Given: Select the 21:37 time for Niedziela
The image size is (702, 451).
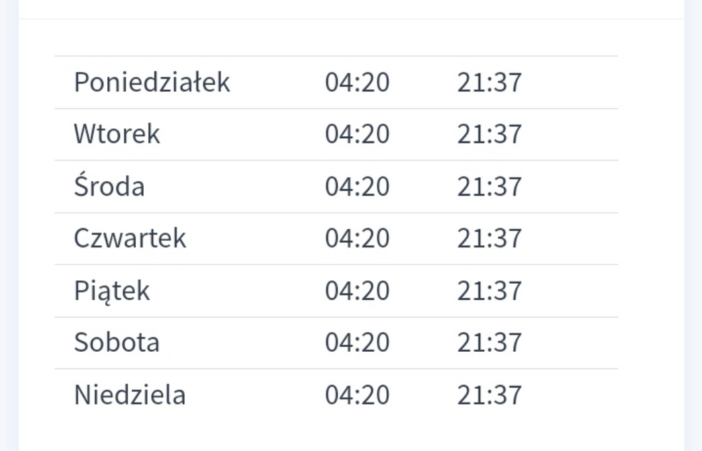Looking at the screenshot, I should [489, 395].
